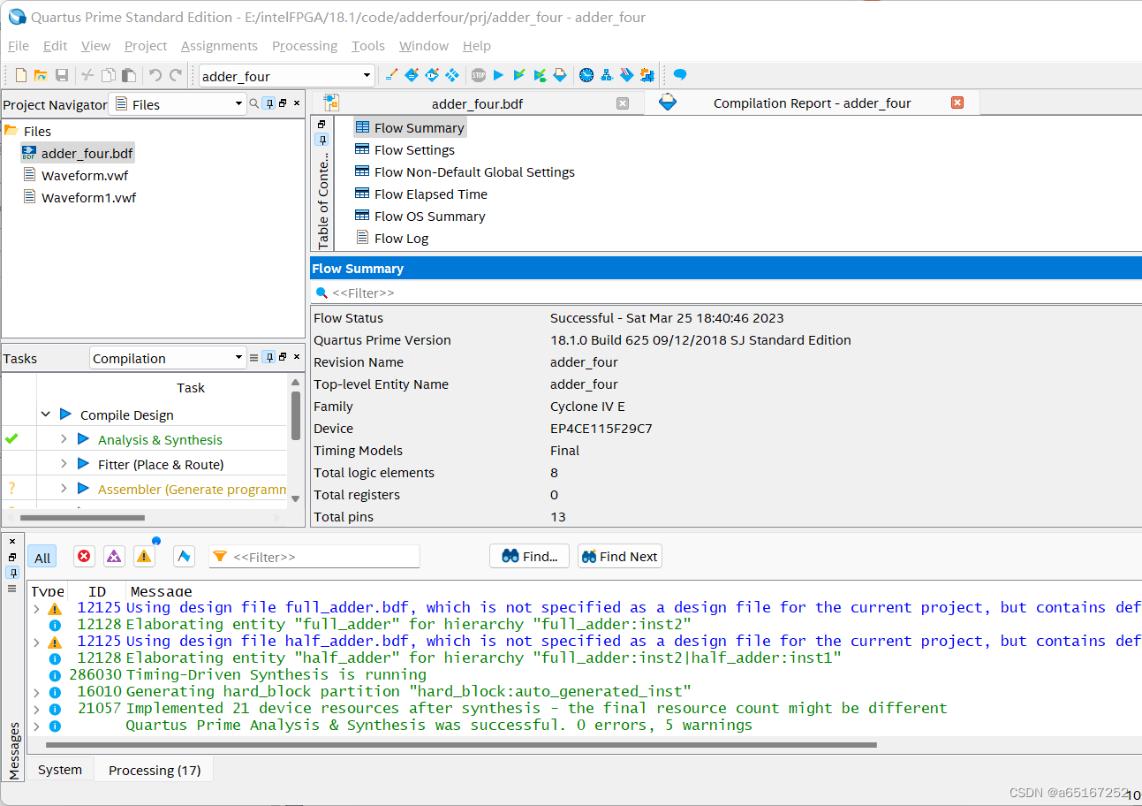Toggle pin on the Table of Contents pane

(x=321, y=139)
